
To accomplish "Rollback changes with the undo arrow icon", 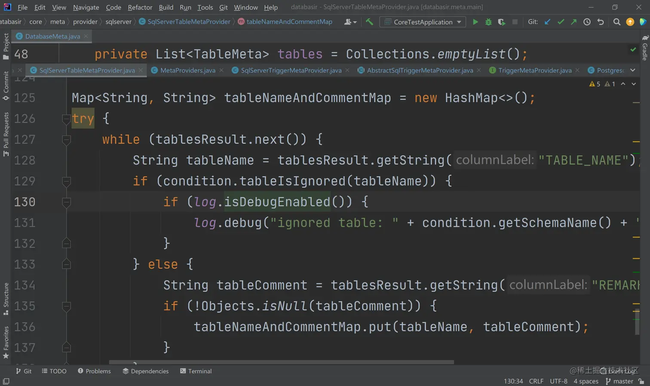I will point(601,22).
